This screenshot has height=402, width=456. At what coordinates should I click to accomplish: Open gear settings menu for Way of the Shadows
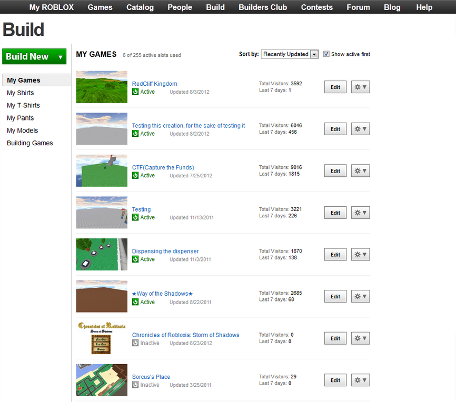(x=360, y=296)
